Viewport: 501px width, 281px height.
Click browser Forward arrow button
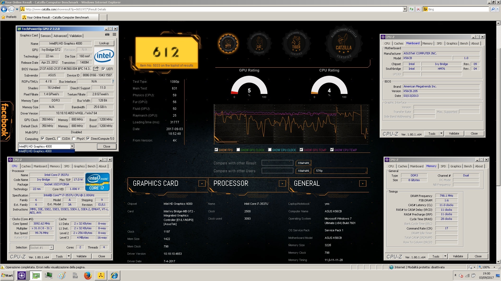pos(11,9)
